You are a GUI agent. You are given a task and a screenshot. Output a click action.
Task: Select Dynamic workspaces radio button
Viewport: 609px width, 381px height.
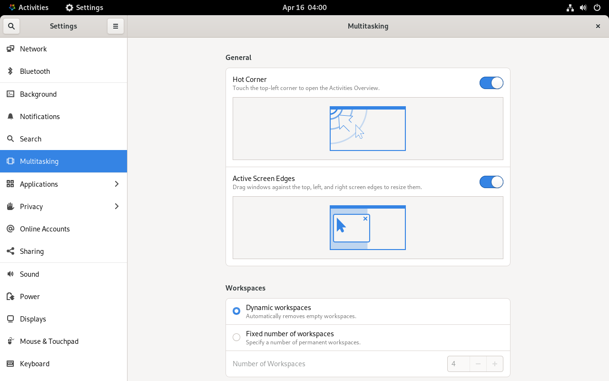pyautogui.click(x=236, y=311)
